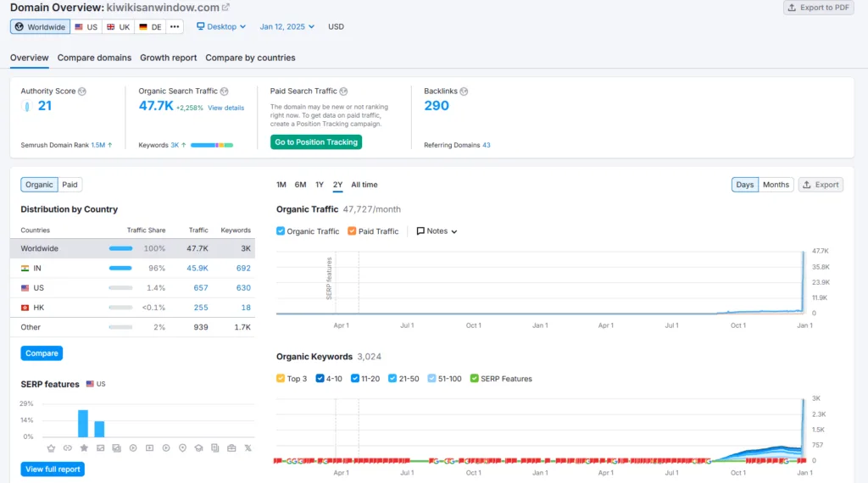Viewport: 868px width, 483px height.
Task: Toggle the 21-50 keywords checkbox
Action: coord(392,379)
